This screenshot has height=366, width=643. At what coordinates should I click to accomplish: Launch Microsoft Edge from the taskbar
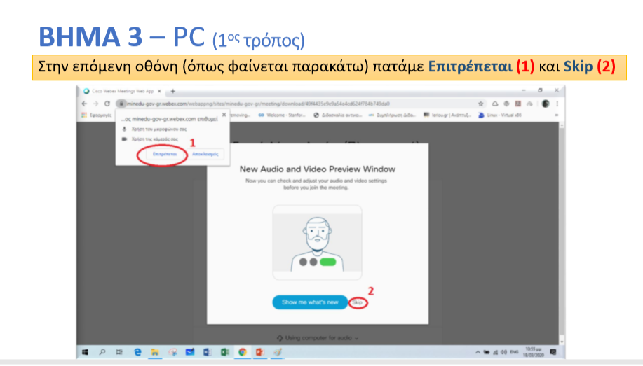[137, 352]
